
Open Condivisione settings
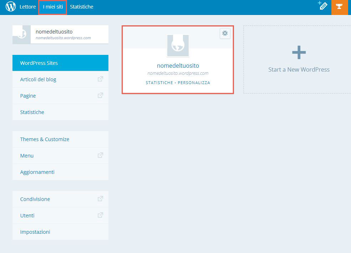tap(60, 199)
